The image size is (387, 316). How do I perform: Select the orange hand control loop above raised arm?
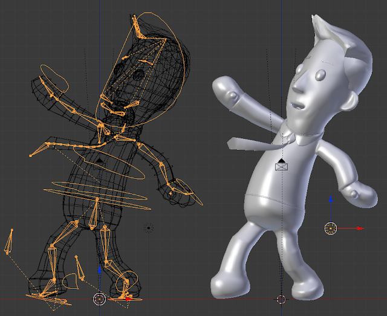tap(54, 77)
